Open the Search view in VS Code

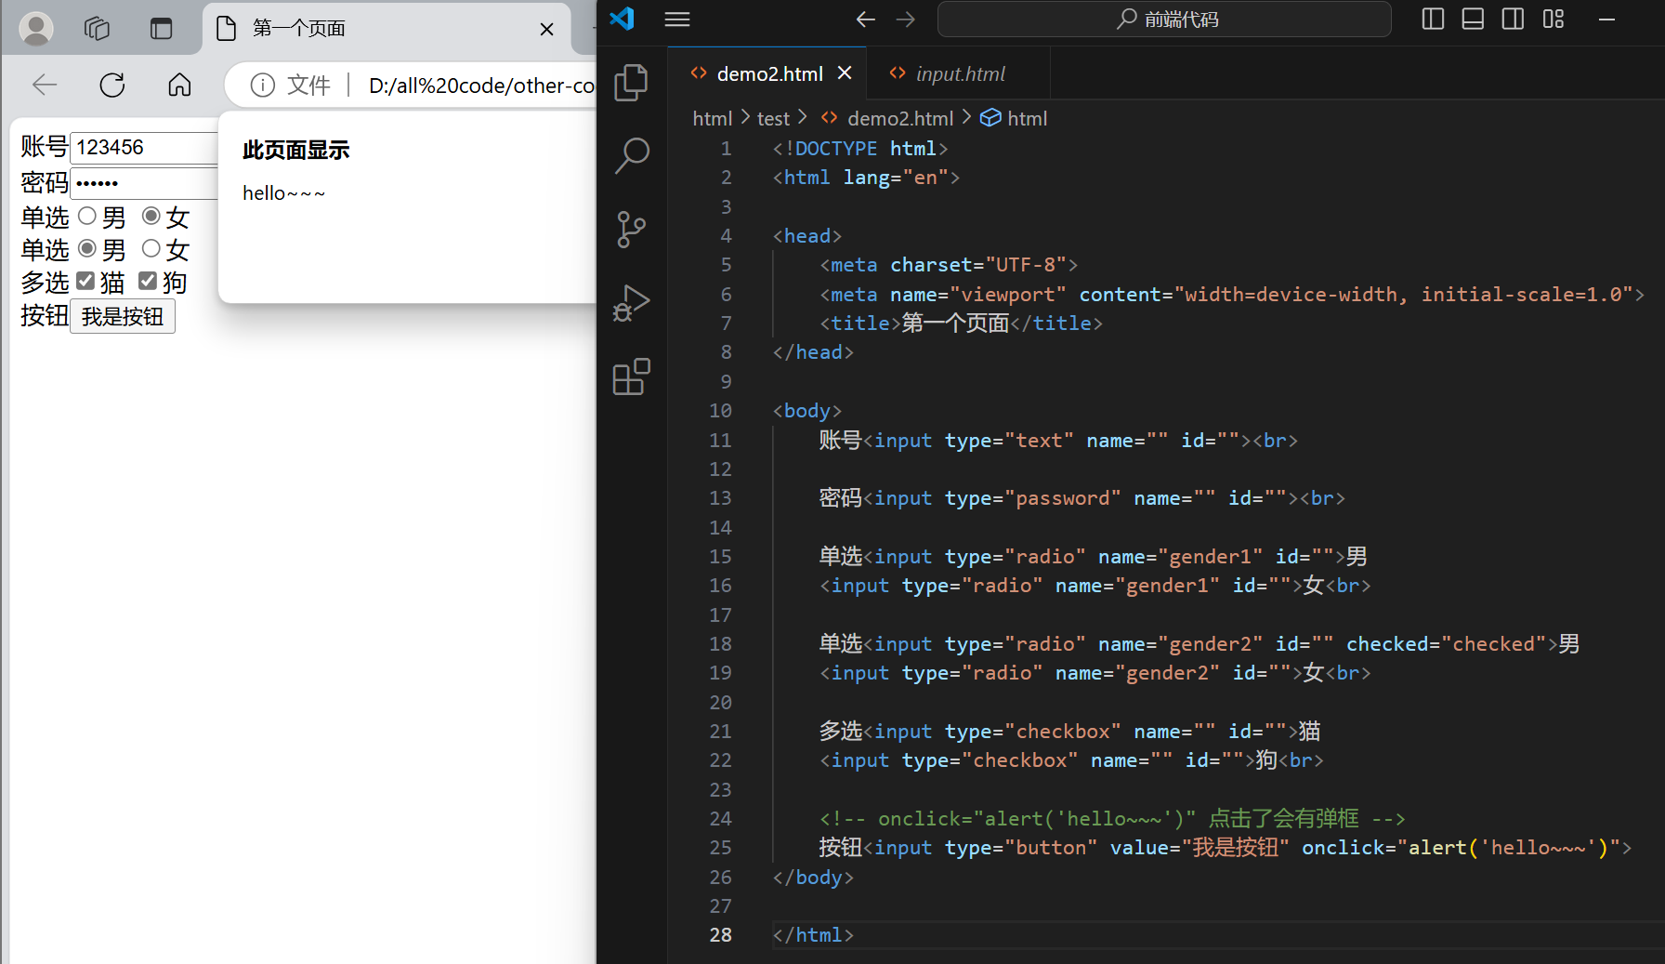coord(631,156)
